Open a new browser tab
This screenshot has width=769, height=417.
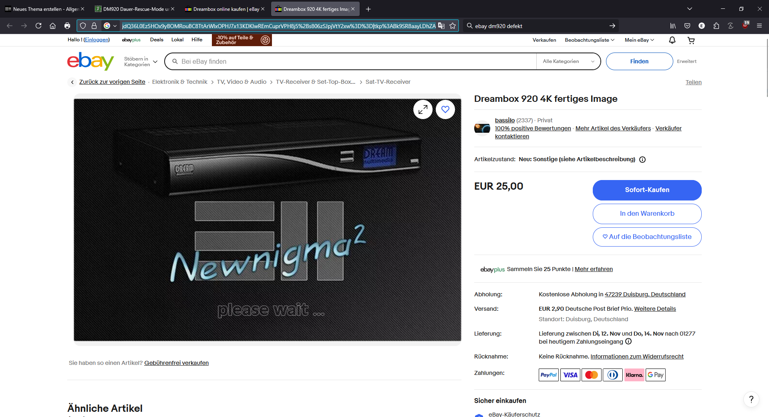tap(368, 9)
